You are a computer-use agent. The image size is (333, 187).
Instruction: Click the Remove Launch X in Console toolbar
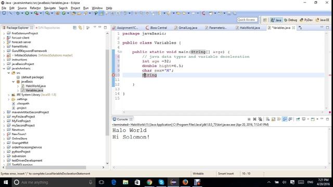point(254,119)
